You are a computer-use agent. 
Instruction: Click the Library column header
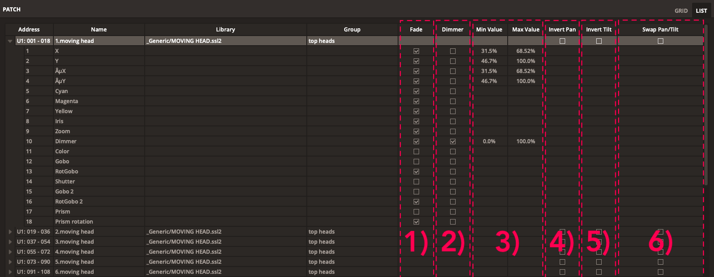coord(226,30)
